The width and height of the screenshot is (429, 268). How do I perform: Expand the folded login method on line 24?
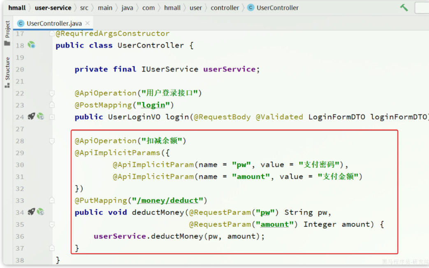click(x=52, y=117)
